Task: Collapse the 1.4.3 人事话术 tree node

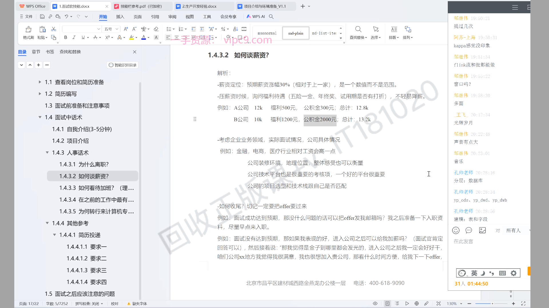Action: (47, 153)
